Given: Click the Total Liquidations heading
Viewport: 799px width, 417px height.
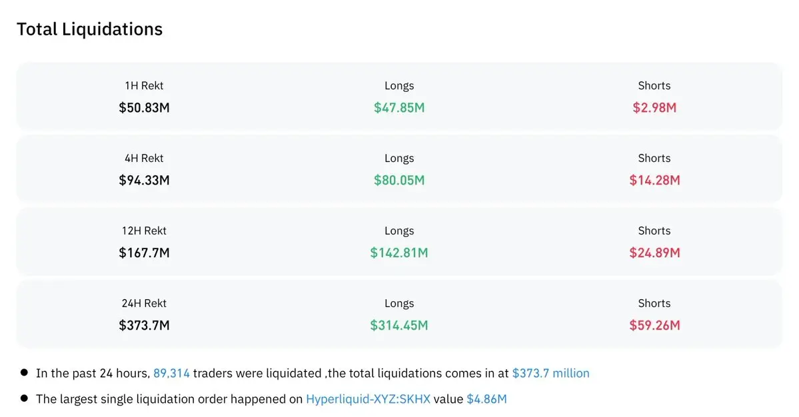Looking at the screenshot, I should pos(90,29).
